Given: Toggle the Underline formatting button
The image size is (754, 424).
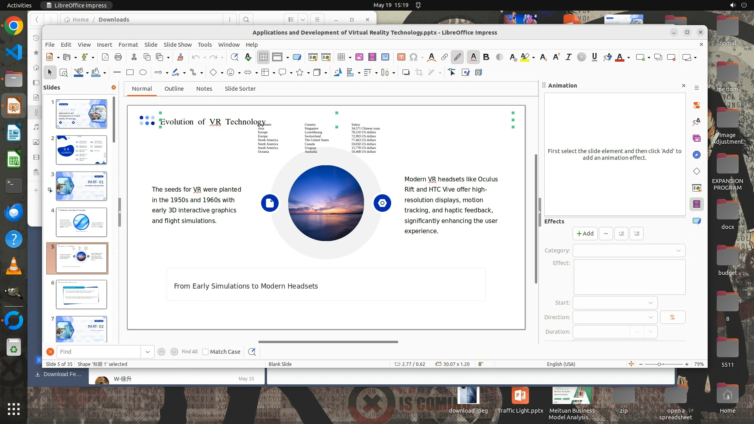Looking at the screenshot, I should click(x=594, y=57).
